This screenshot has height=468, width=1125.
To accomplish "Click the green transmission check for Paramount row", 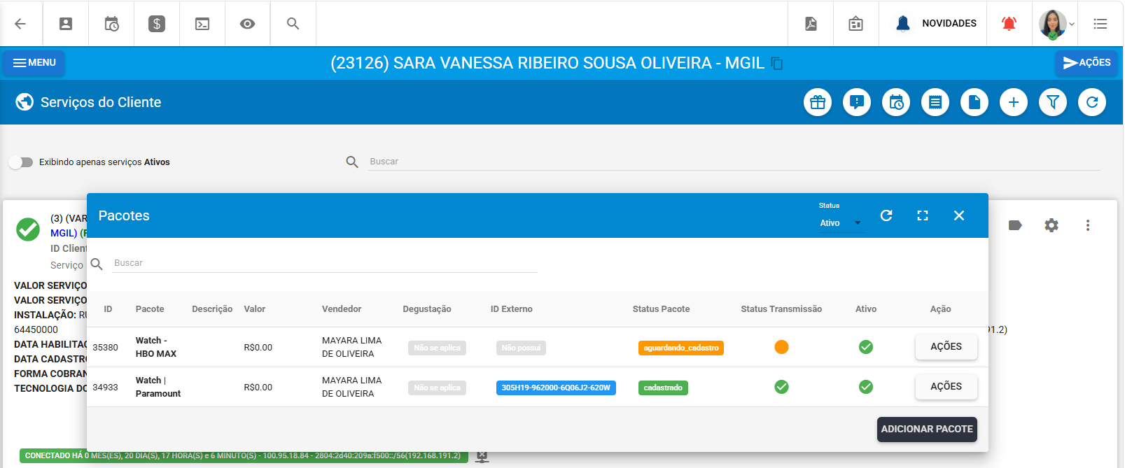I will pos(782,387).
